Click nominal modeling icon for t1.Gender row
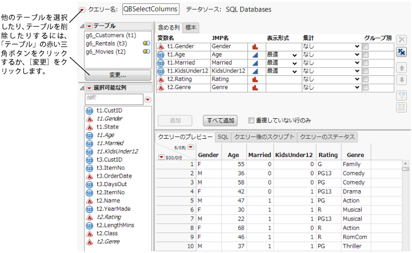This screenshot has height=253, width=412. point(255,47)
